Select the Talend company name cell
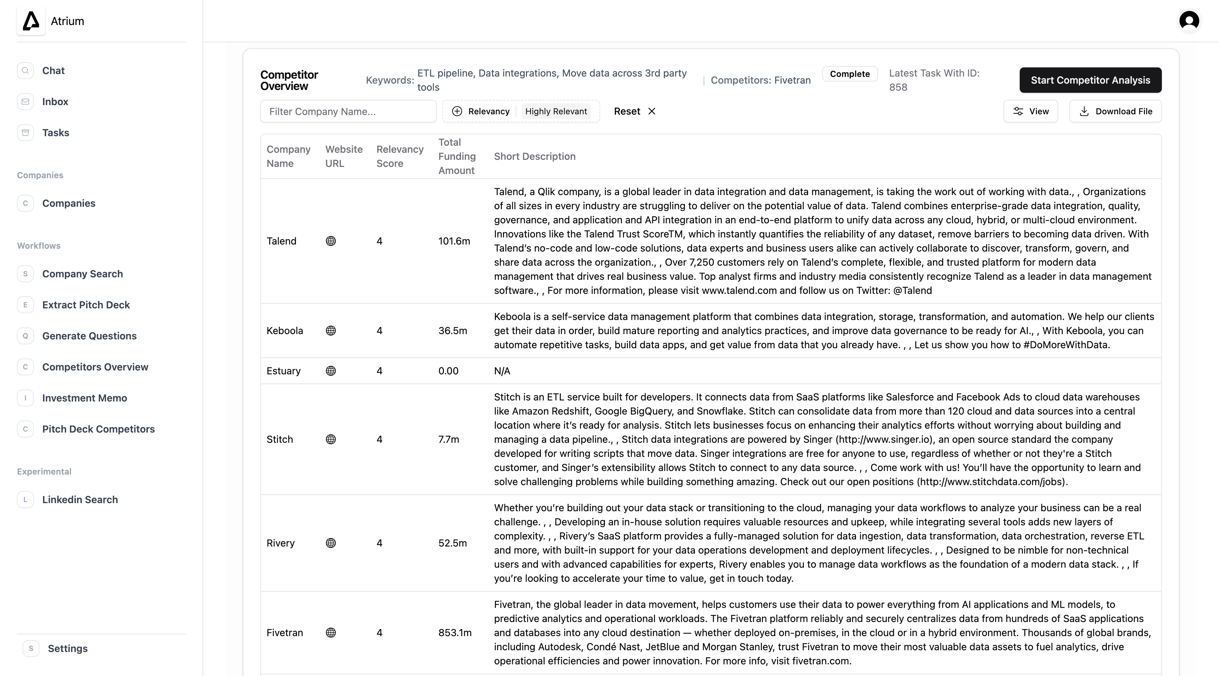 [x=281, y=241]
